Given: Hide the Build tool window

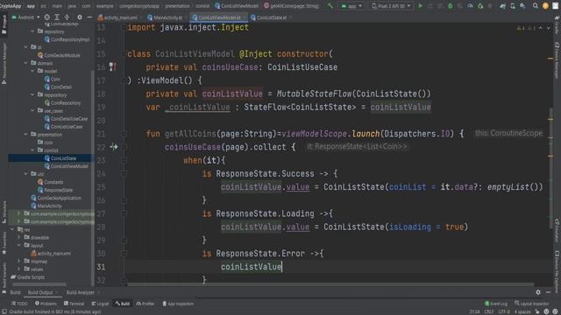Looking at the screenshot, I should point(548,292).
